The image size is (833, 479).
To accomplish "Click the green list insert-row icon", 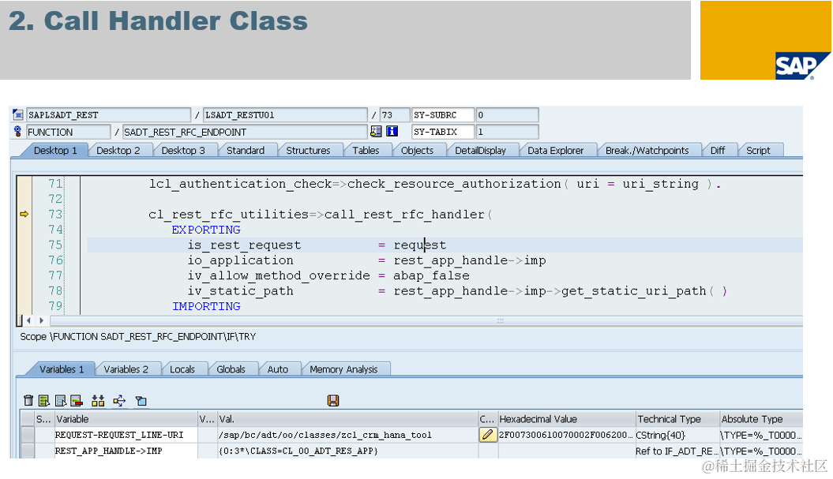I will point(44,401).
